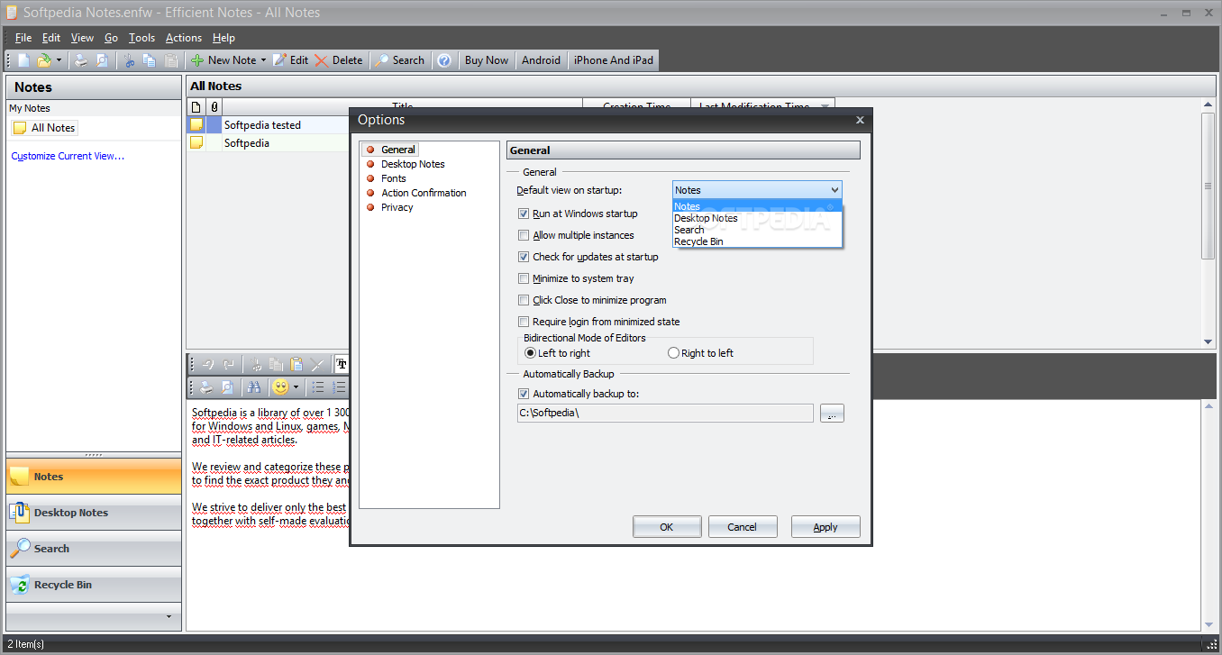
Task: Click the backup path field showing C:\Softpedia\
Action: pos(665,414)
